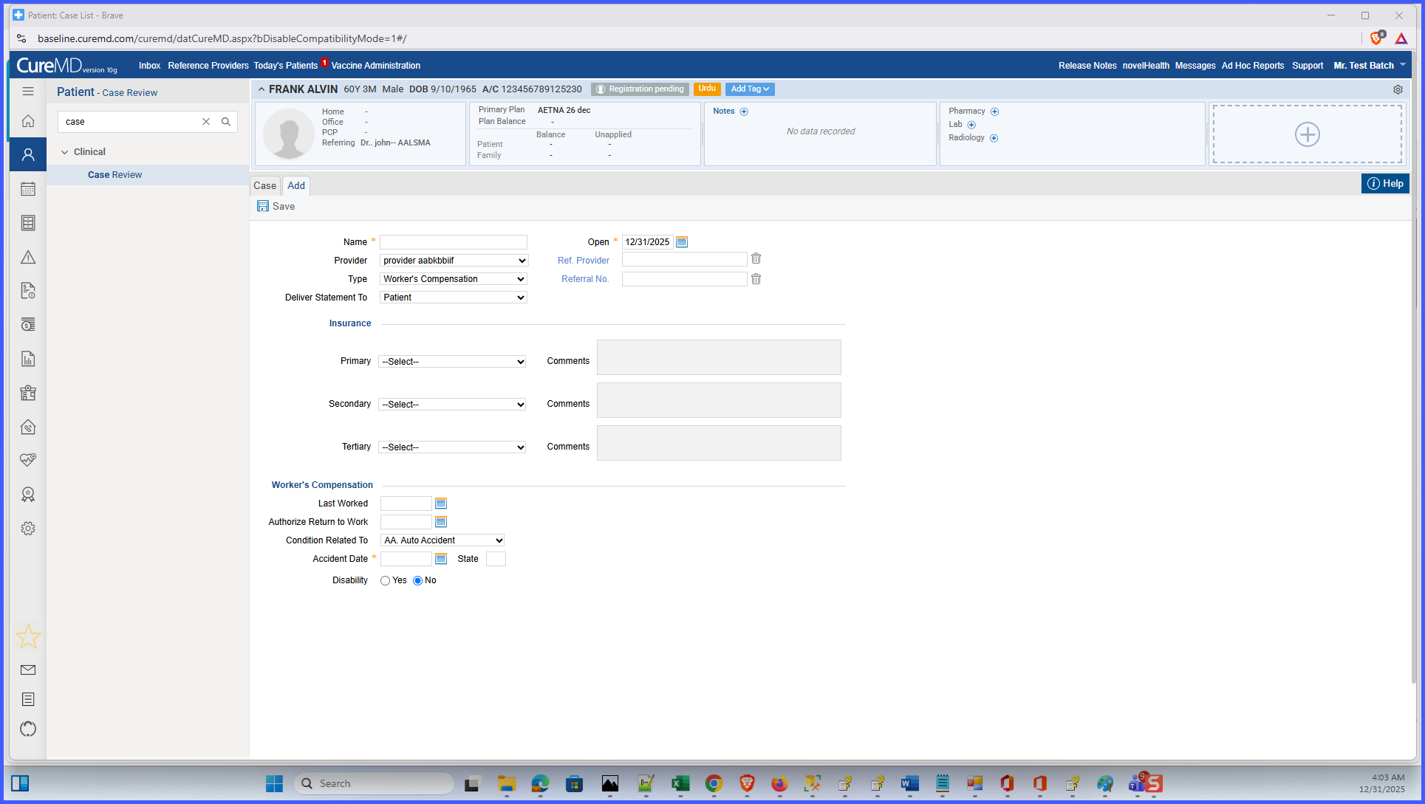Add Pharmacy with the plus icon

click(x=994, y=111)
